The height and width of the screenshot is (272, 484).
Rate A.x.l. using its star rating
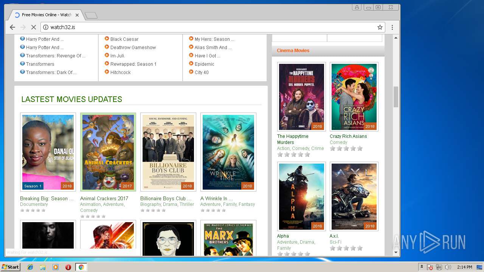pyautogui.click(x=346, y=248)
